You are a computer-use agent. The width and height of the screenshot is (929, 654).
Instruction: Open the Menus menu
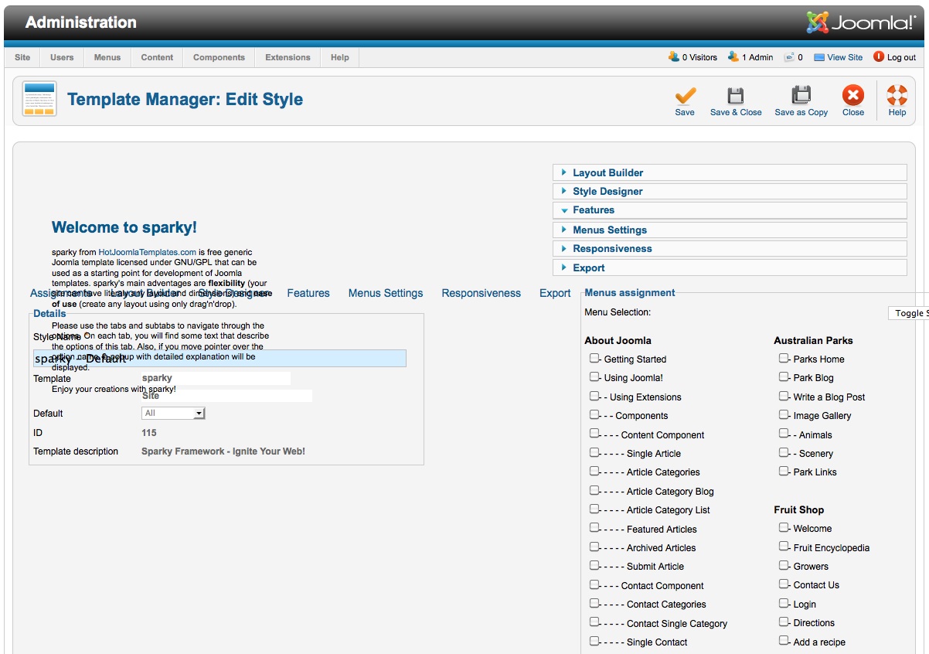coord(107,57)
